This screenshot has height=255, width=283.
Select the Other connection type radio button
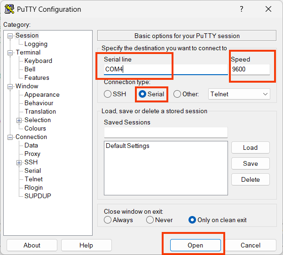click(x=177, y=94)
